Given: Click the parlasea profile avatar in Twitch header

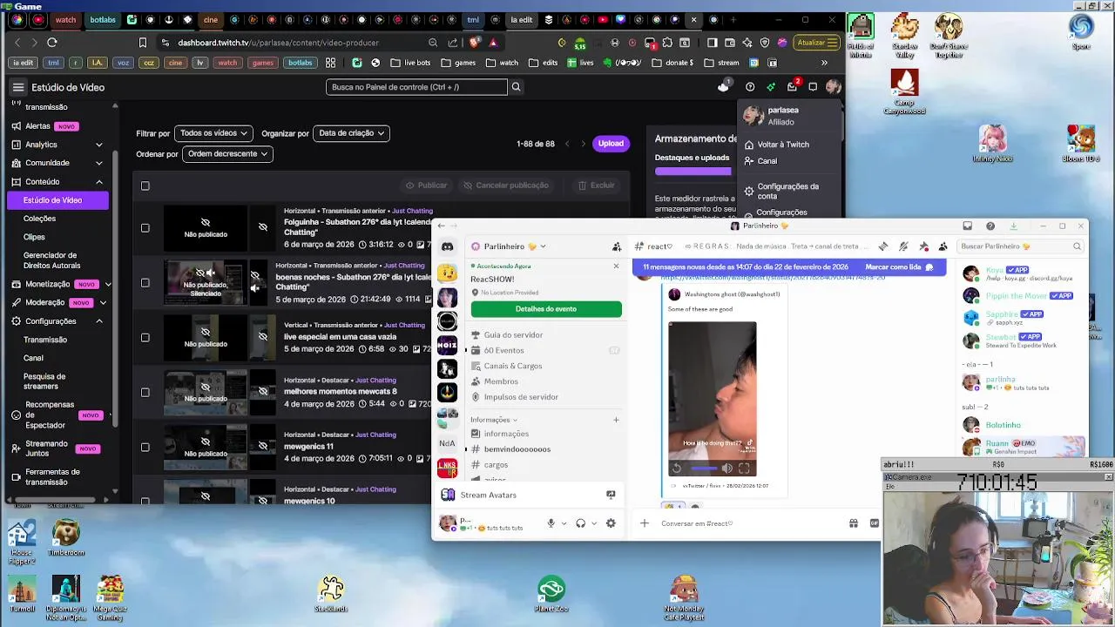Looking at the screenshot, I should tap(833, 86).
